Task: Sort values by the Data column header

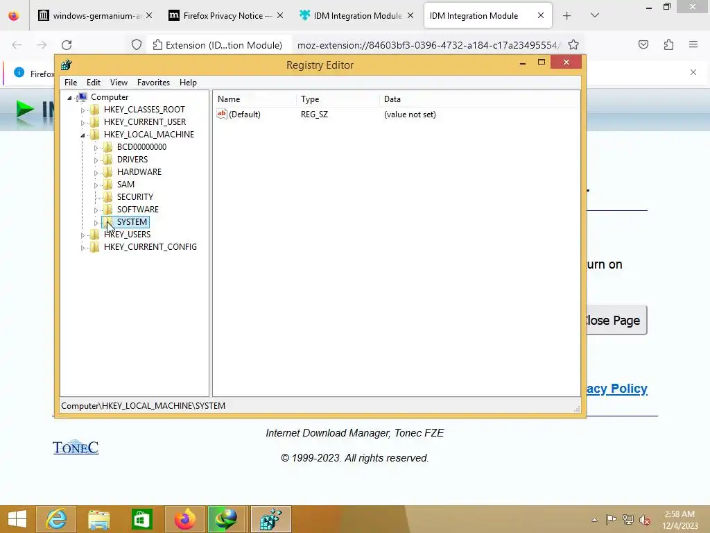Action: 479,99
